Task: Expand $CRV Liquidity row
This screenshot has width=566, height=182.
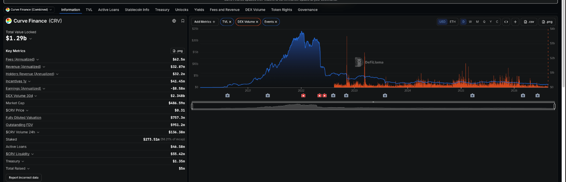Action: coord(33,154)
